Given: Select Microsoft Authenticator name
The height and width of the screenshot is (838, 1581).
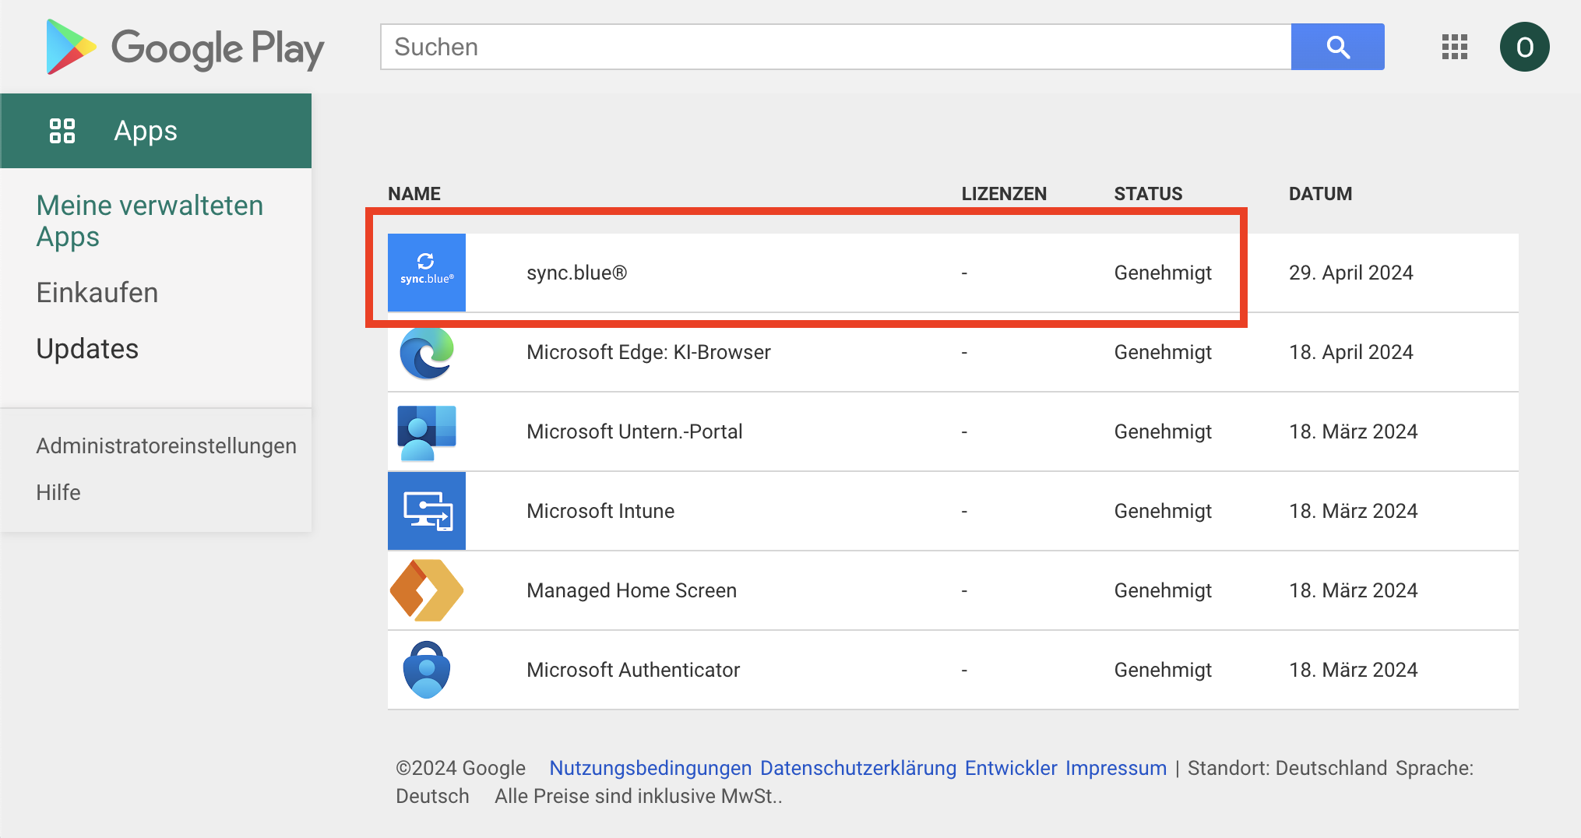Looking at the screenshot, I should tap(633, 670).
